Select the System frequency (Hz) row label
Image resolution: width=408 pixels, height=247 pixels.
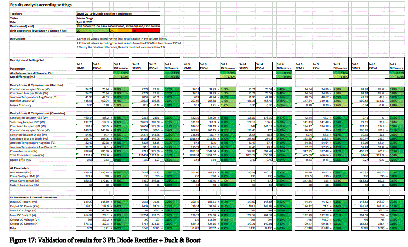[25, 185]
